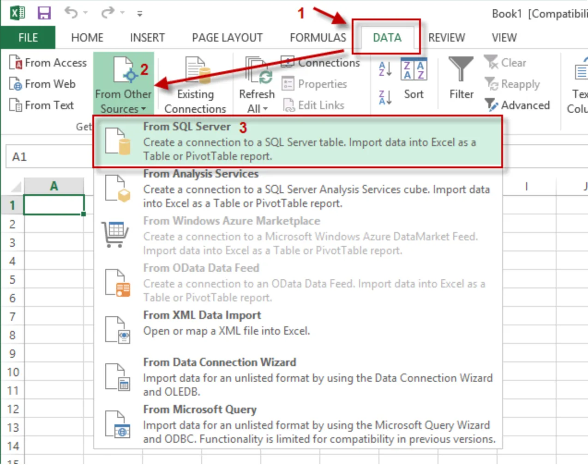Viewport: 588px width, 465px height.
Task: Click the From Access icon
Action: (x=16, y=62)
